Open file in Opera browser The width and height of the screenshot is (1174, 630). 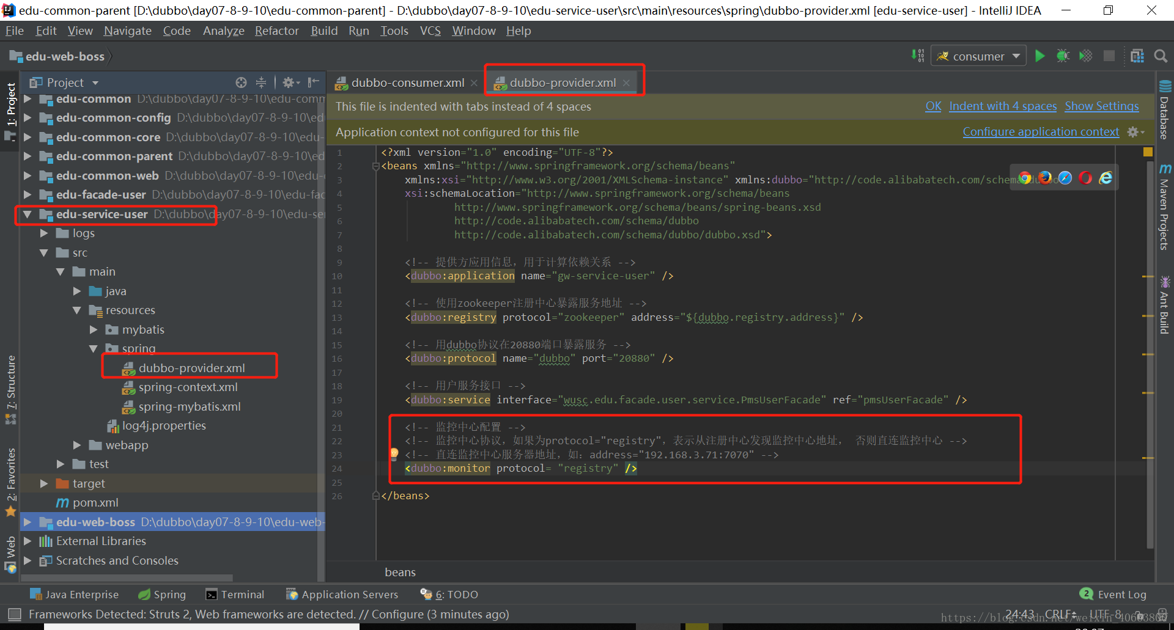click(x=1085, y=178)
